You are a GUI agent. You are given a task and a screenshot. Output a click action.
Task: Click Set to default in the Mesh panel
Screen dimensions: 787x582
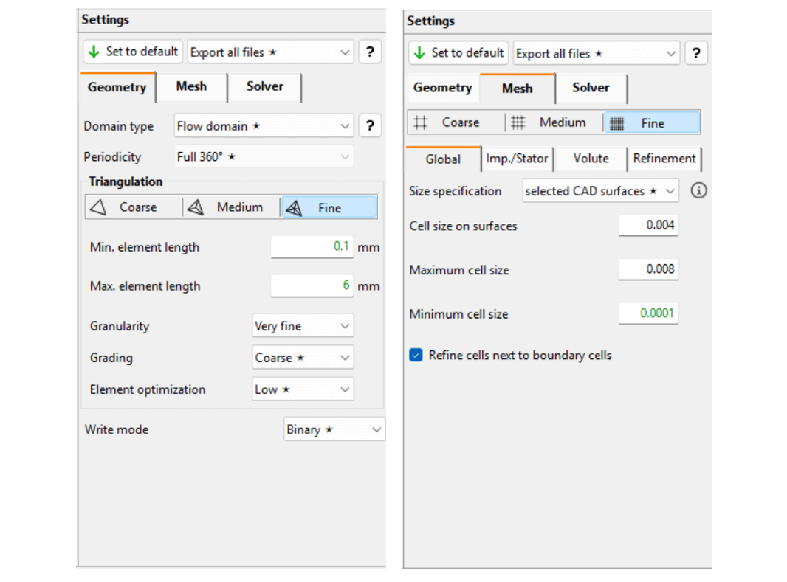458,53
